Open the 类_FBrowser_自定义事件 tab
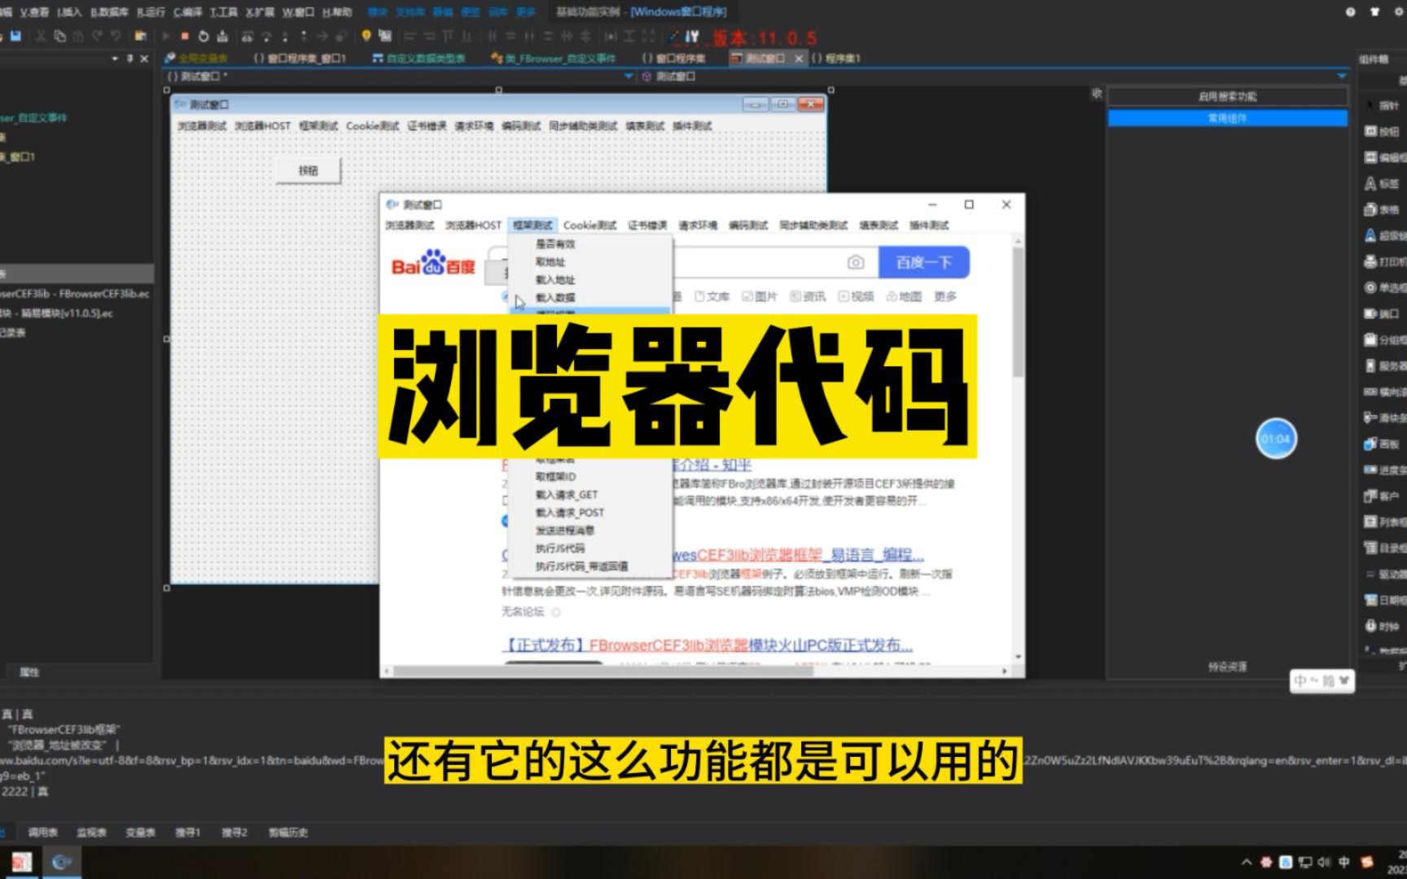The width and height of the screenshot is (1407, 879). click(x=554, y=59)
